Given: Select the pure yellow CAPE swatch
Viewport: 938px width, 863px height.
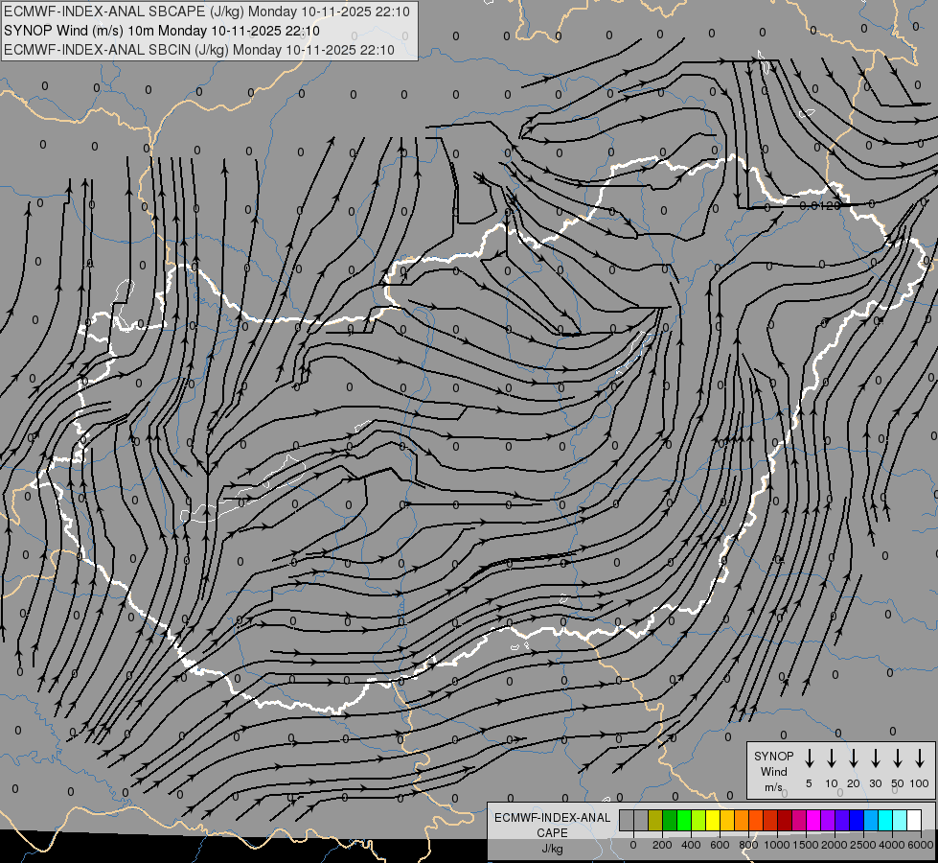Looking at the screenshot, I should (713, 820).
